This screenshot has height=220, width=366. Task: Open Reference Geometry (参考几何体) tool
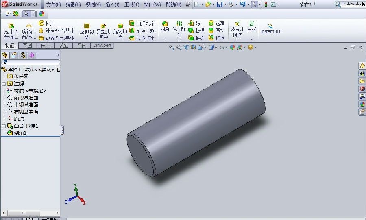[237, 29]
